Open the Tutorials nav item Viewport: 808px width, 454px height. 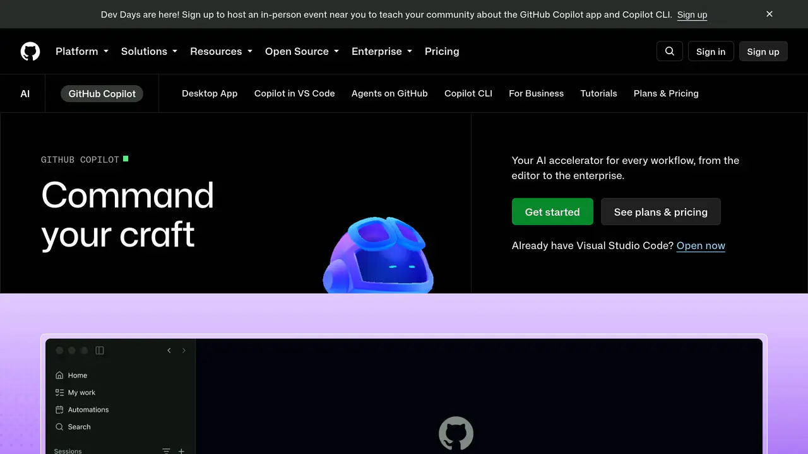tap(598, 93)
